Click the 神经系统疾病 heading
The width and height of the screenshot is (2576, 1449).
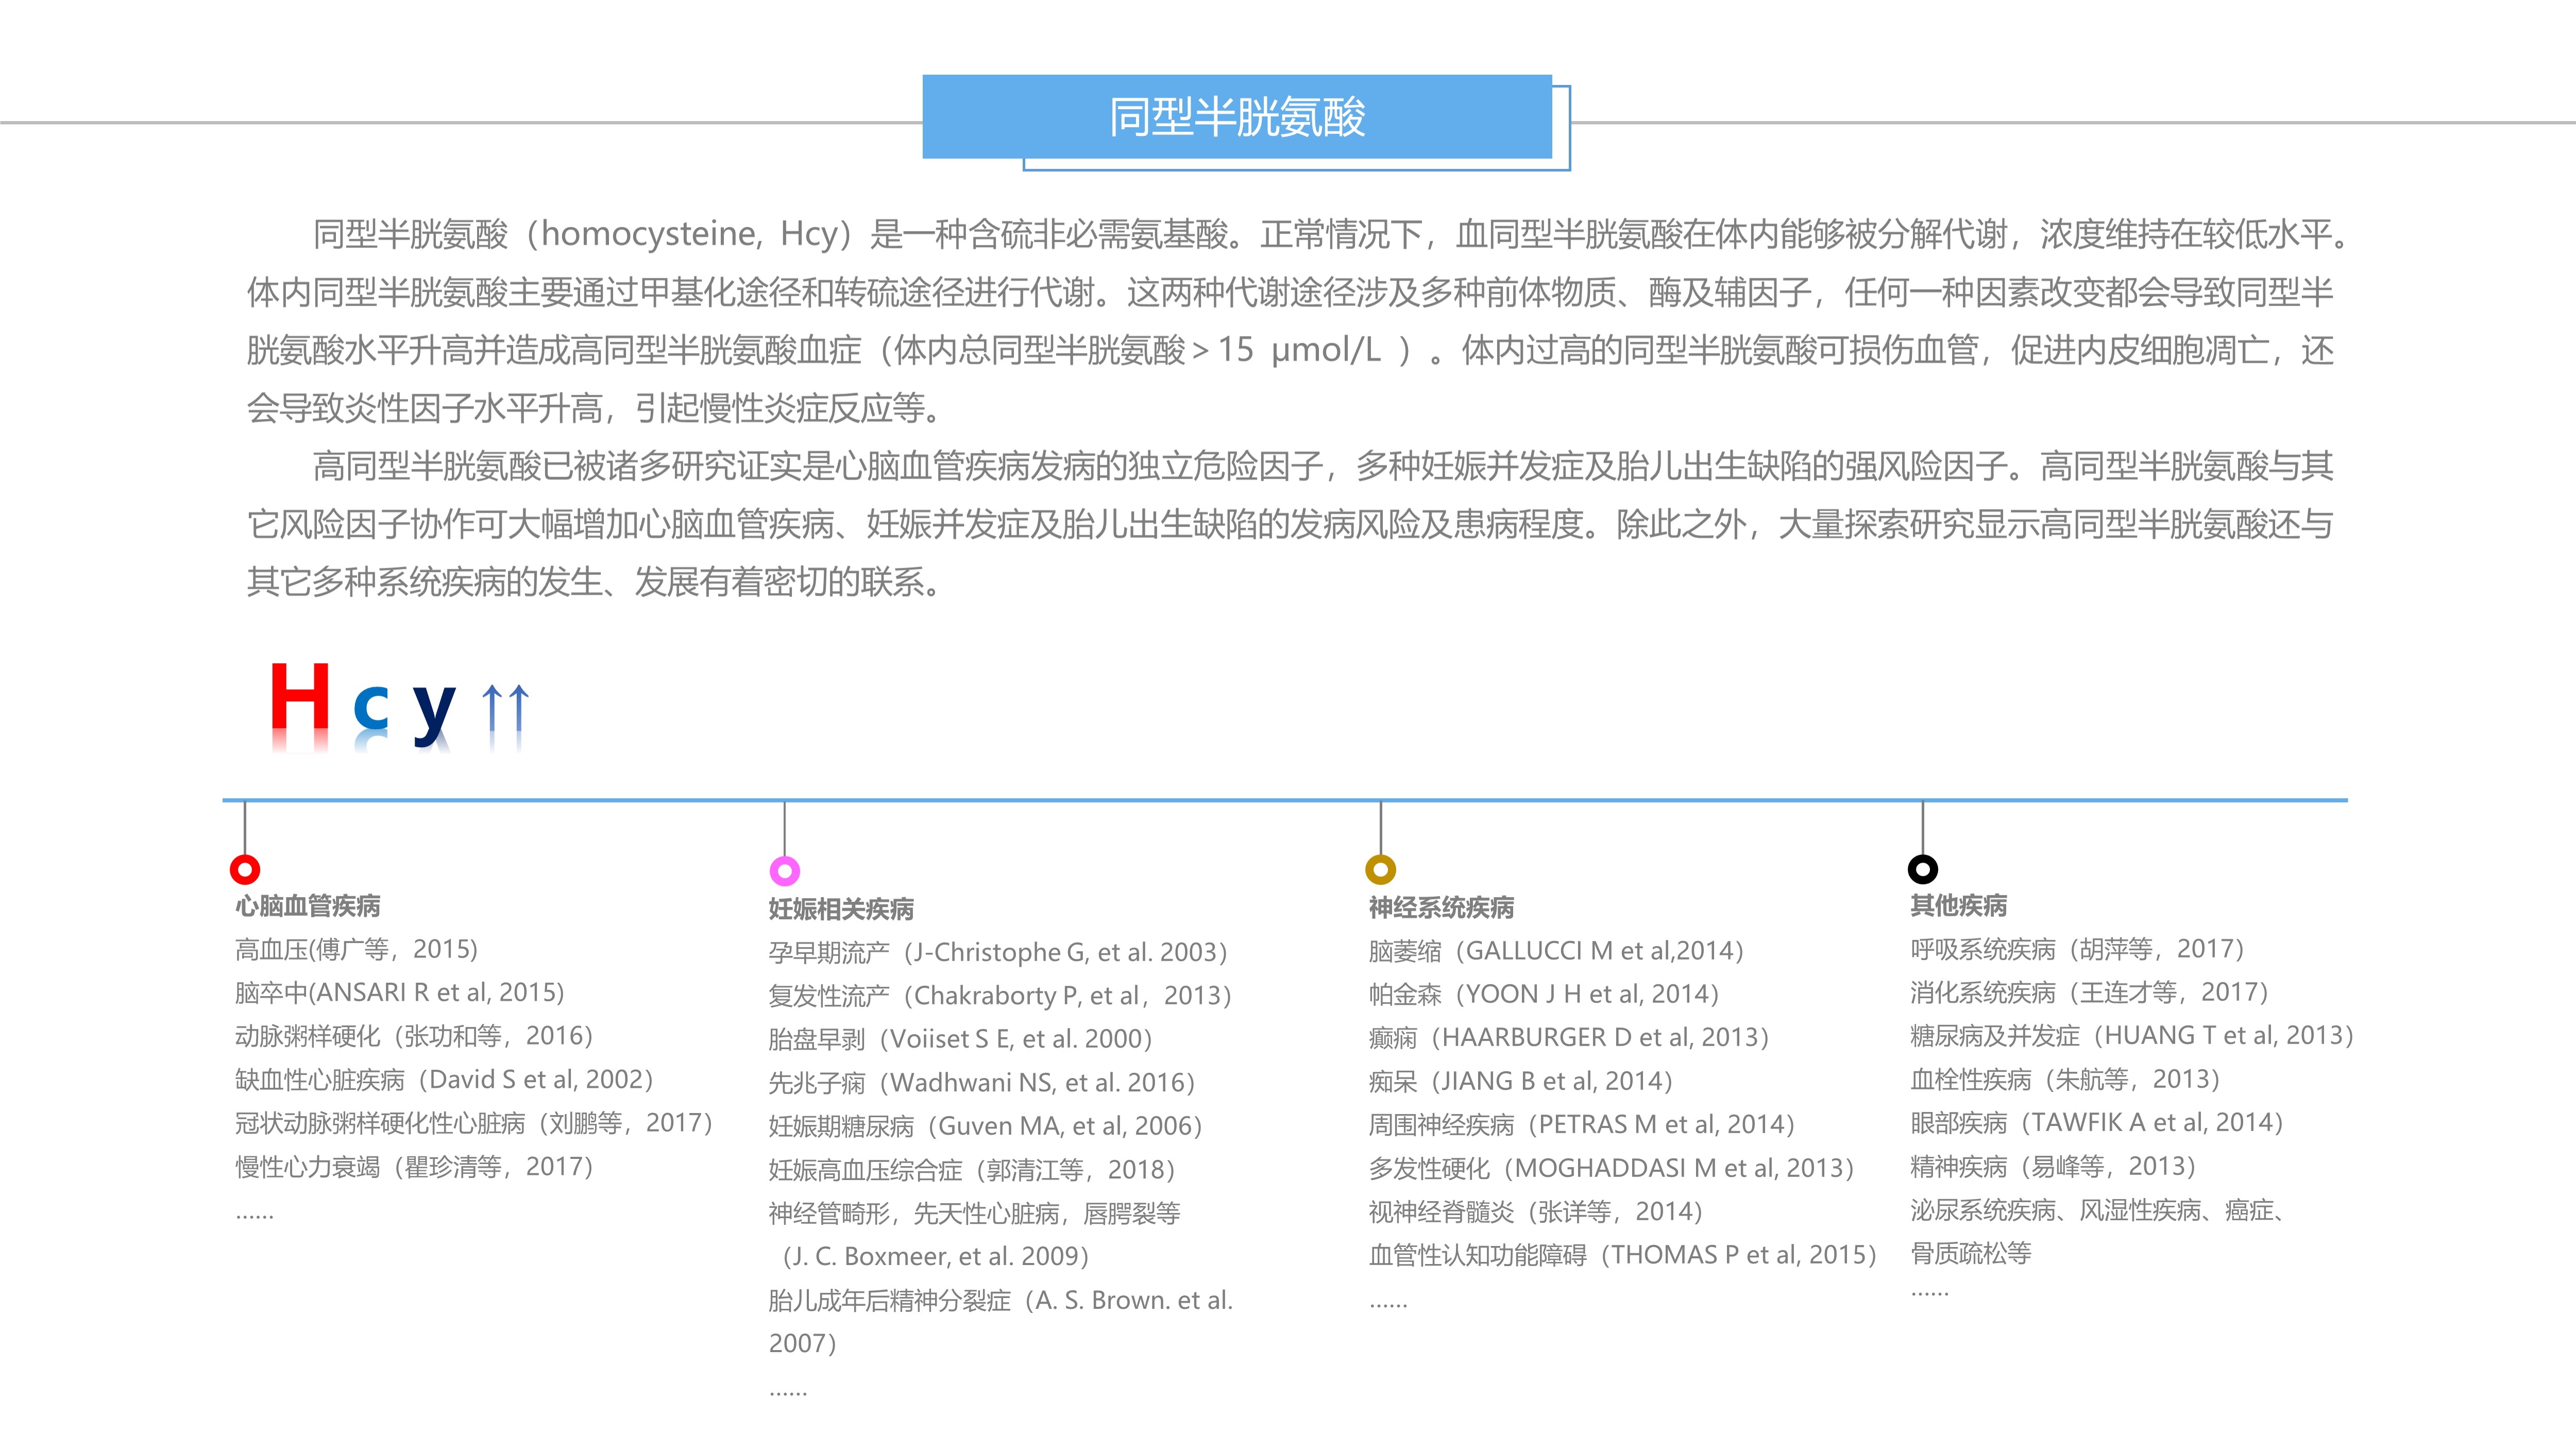1441,907
